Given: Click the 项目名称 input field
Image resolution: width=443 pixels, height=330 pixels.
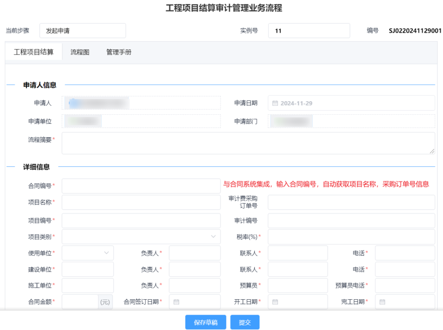Looking at the screenshot, I should (141, 202).
